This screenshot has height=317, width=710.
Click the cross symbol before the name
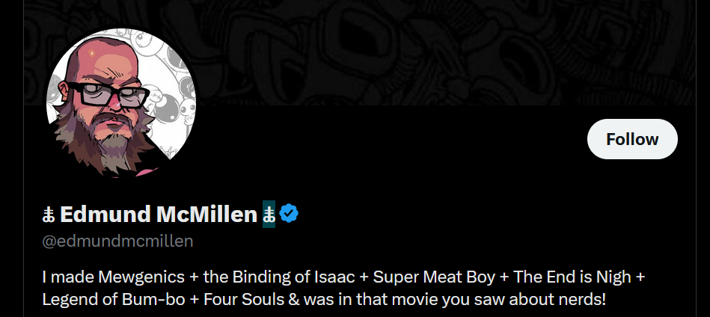pyautogui.click(x=49, y=215)
